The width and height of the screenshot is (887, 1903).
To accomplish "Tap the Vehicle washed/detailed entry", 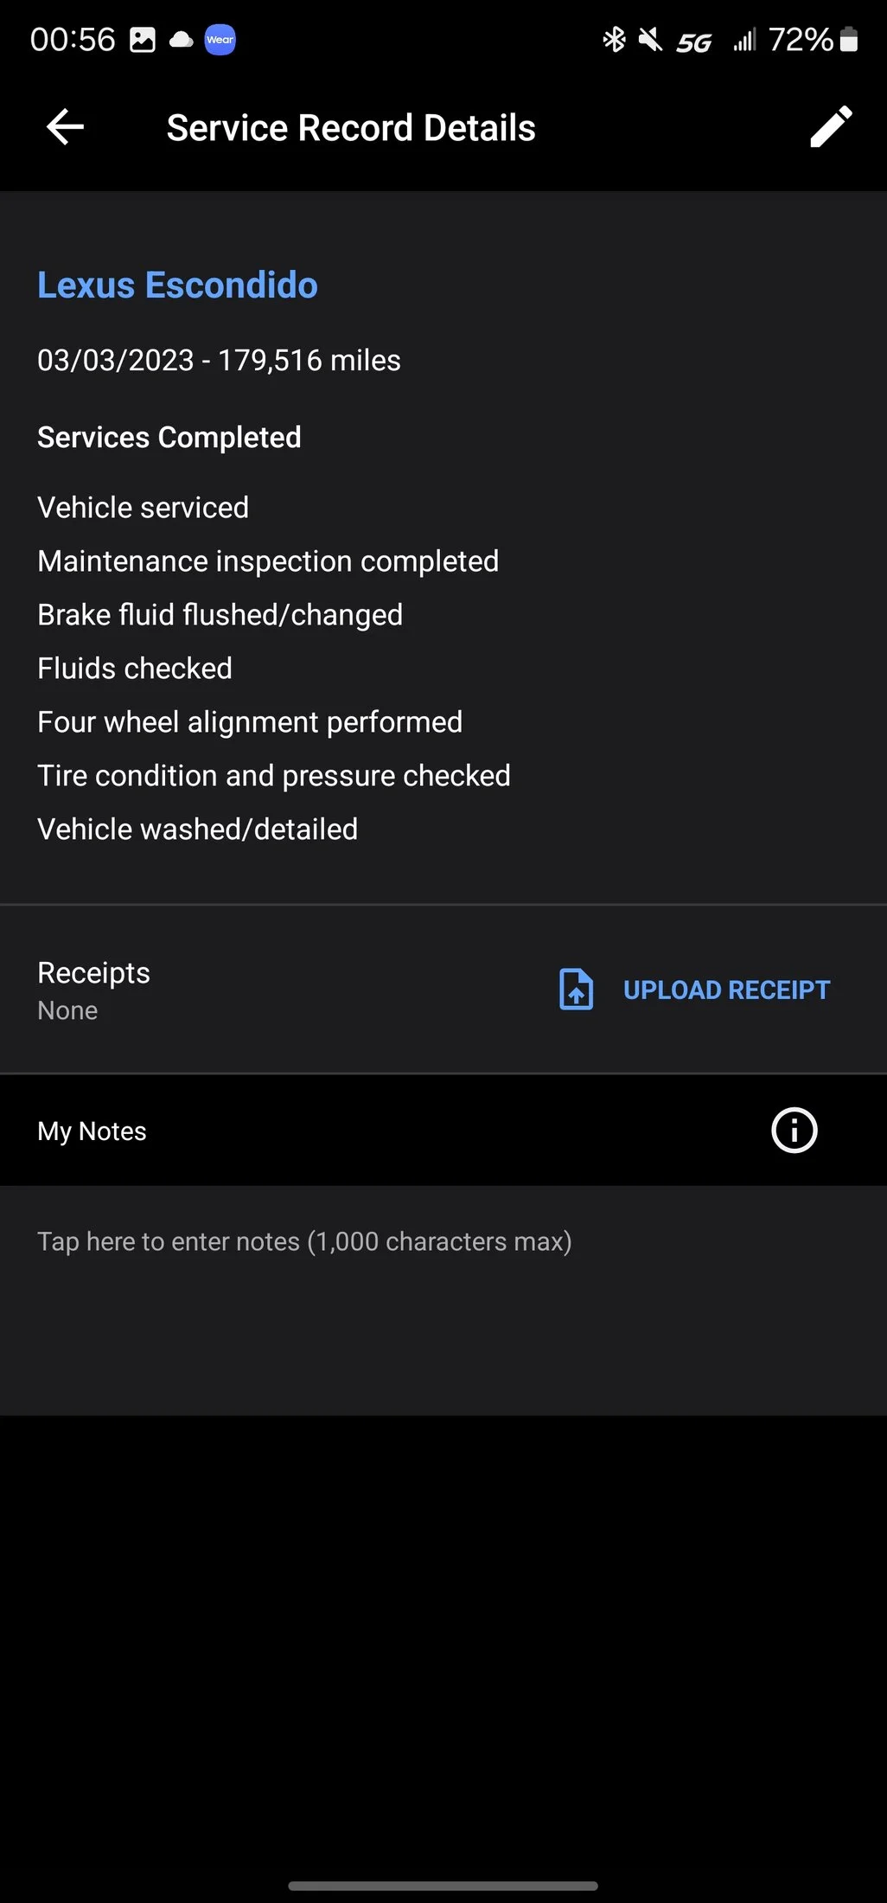I will pyautogui.click(x=197, y=830).
